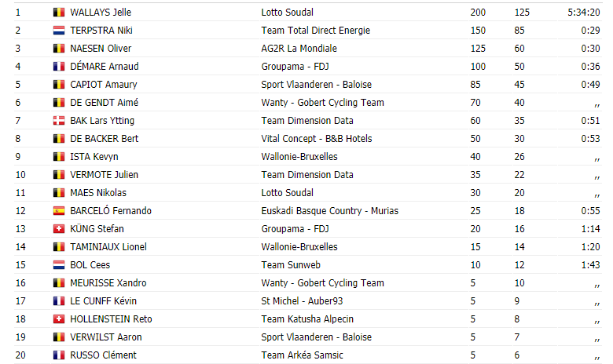
Task: Open Euskadi Basque Country - Murias team
Action: pyautogui.click(x=329, y=211)
